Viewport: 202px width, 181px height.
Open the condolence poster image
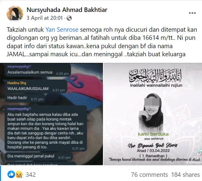153,114
